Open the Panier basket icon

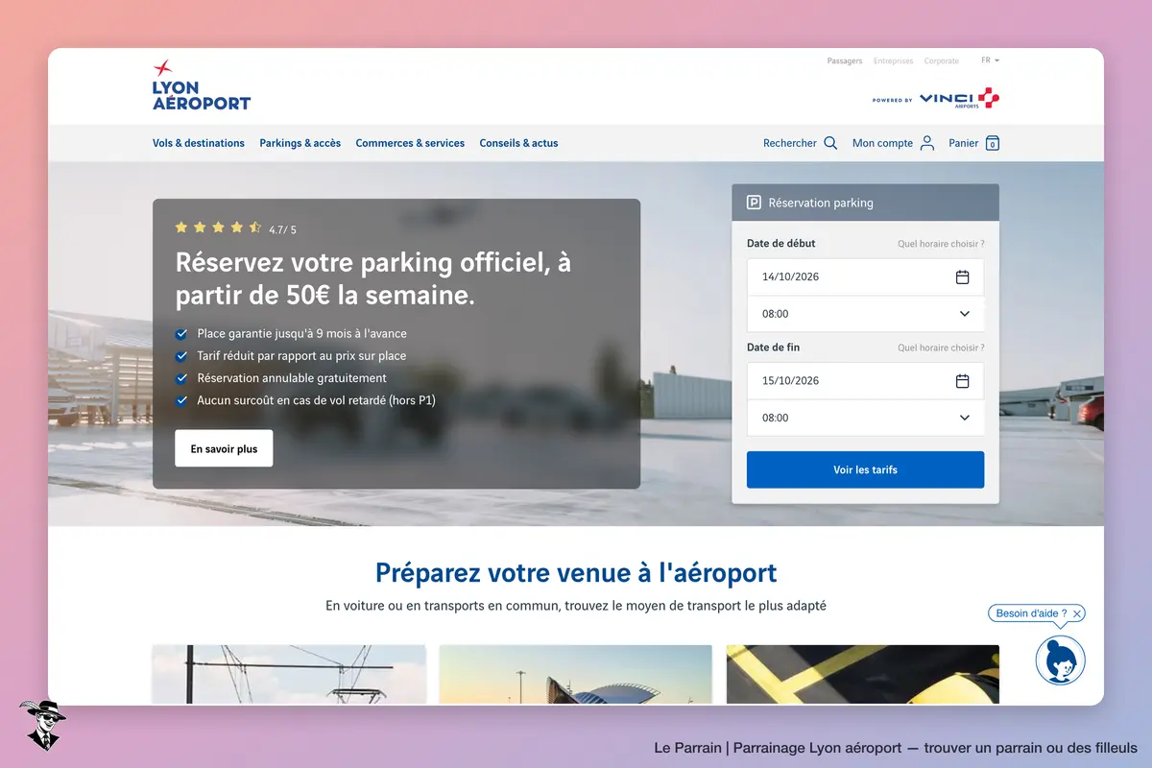click(993, 143)
